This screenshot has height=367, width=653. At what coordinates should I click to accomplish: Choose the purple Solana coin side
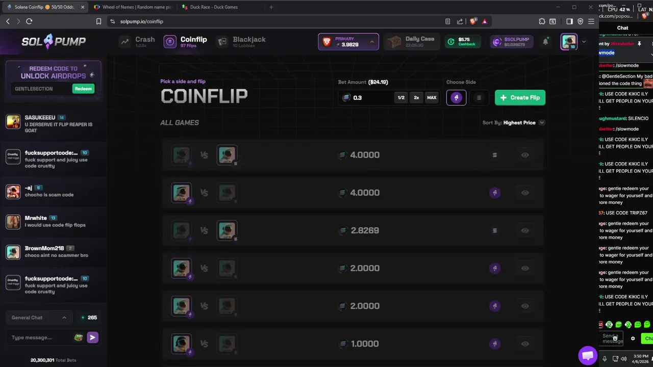click(x=456, y=98)
